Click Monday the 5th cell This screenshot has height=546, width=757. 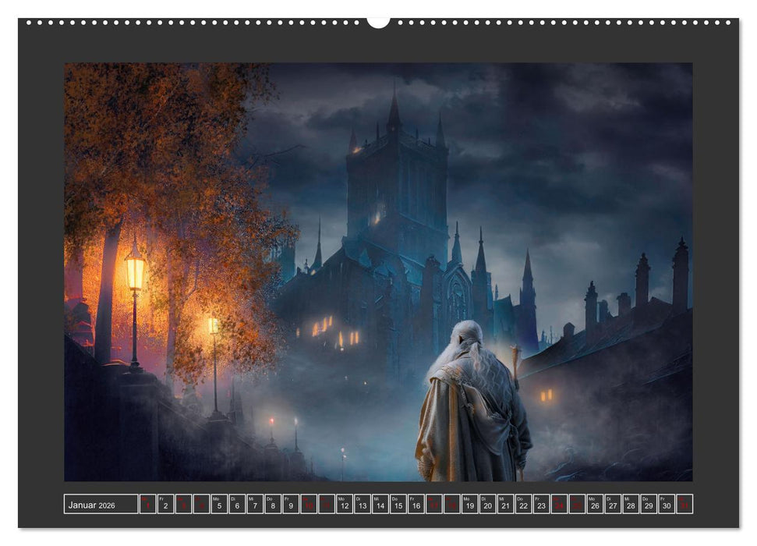219,504
